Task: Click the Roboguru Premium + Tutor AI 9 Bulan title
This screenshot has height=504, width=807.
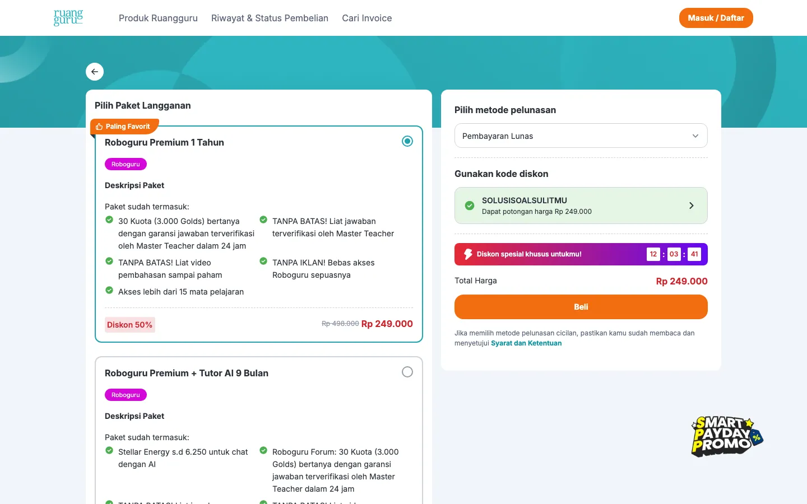Action: [x=187, y=373]
